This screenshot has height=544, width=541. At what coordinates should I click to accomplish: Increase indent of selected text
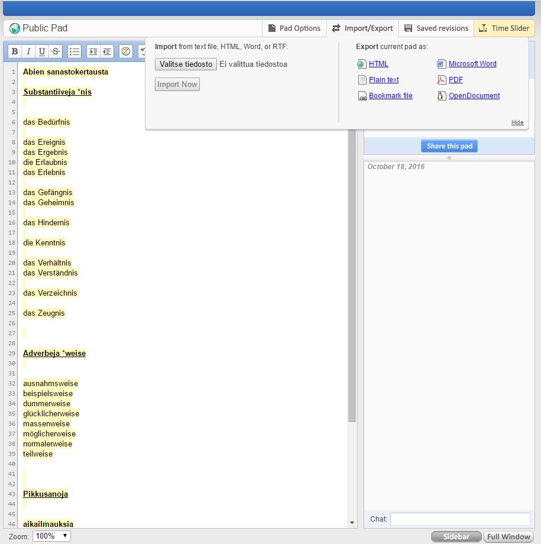coord(93,51)
